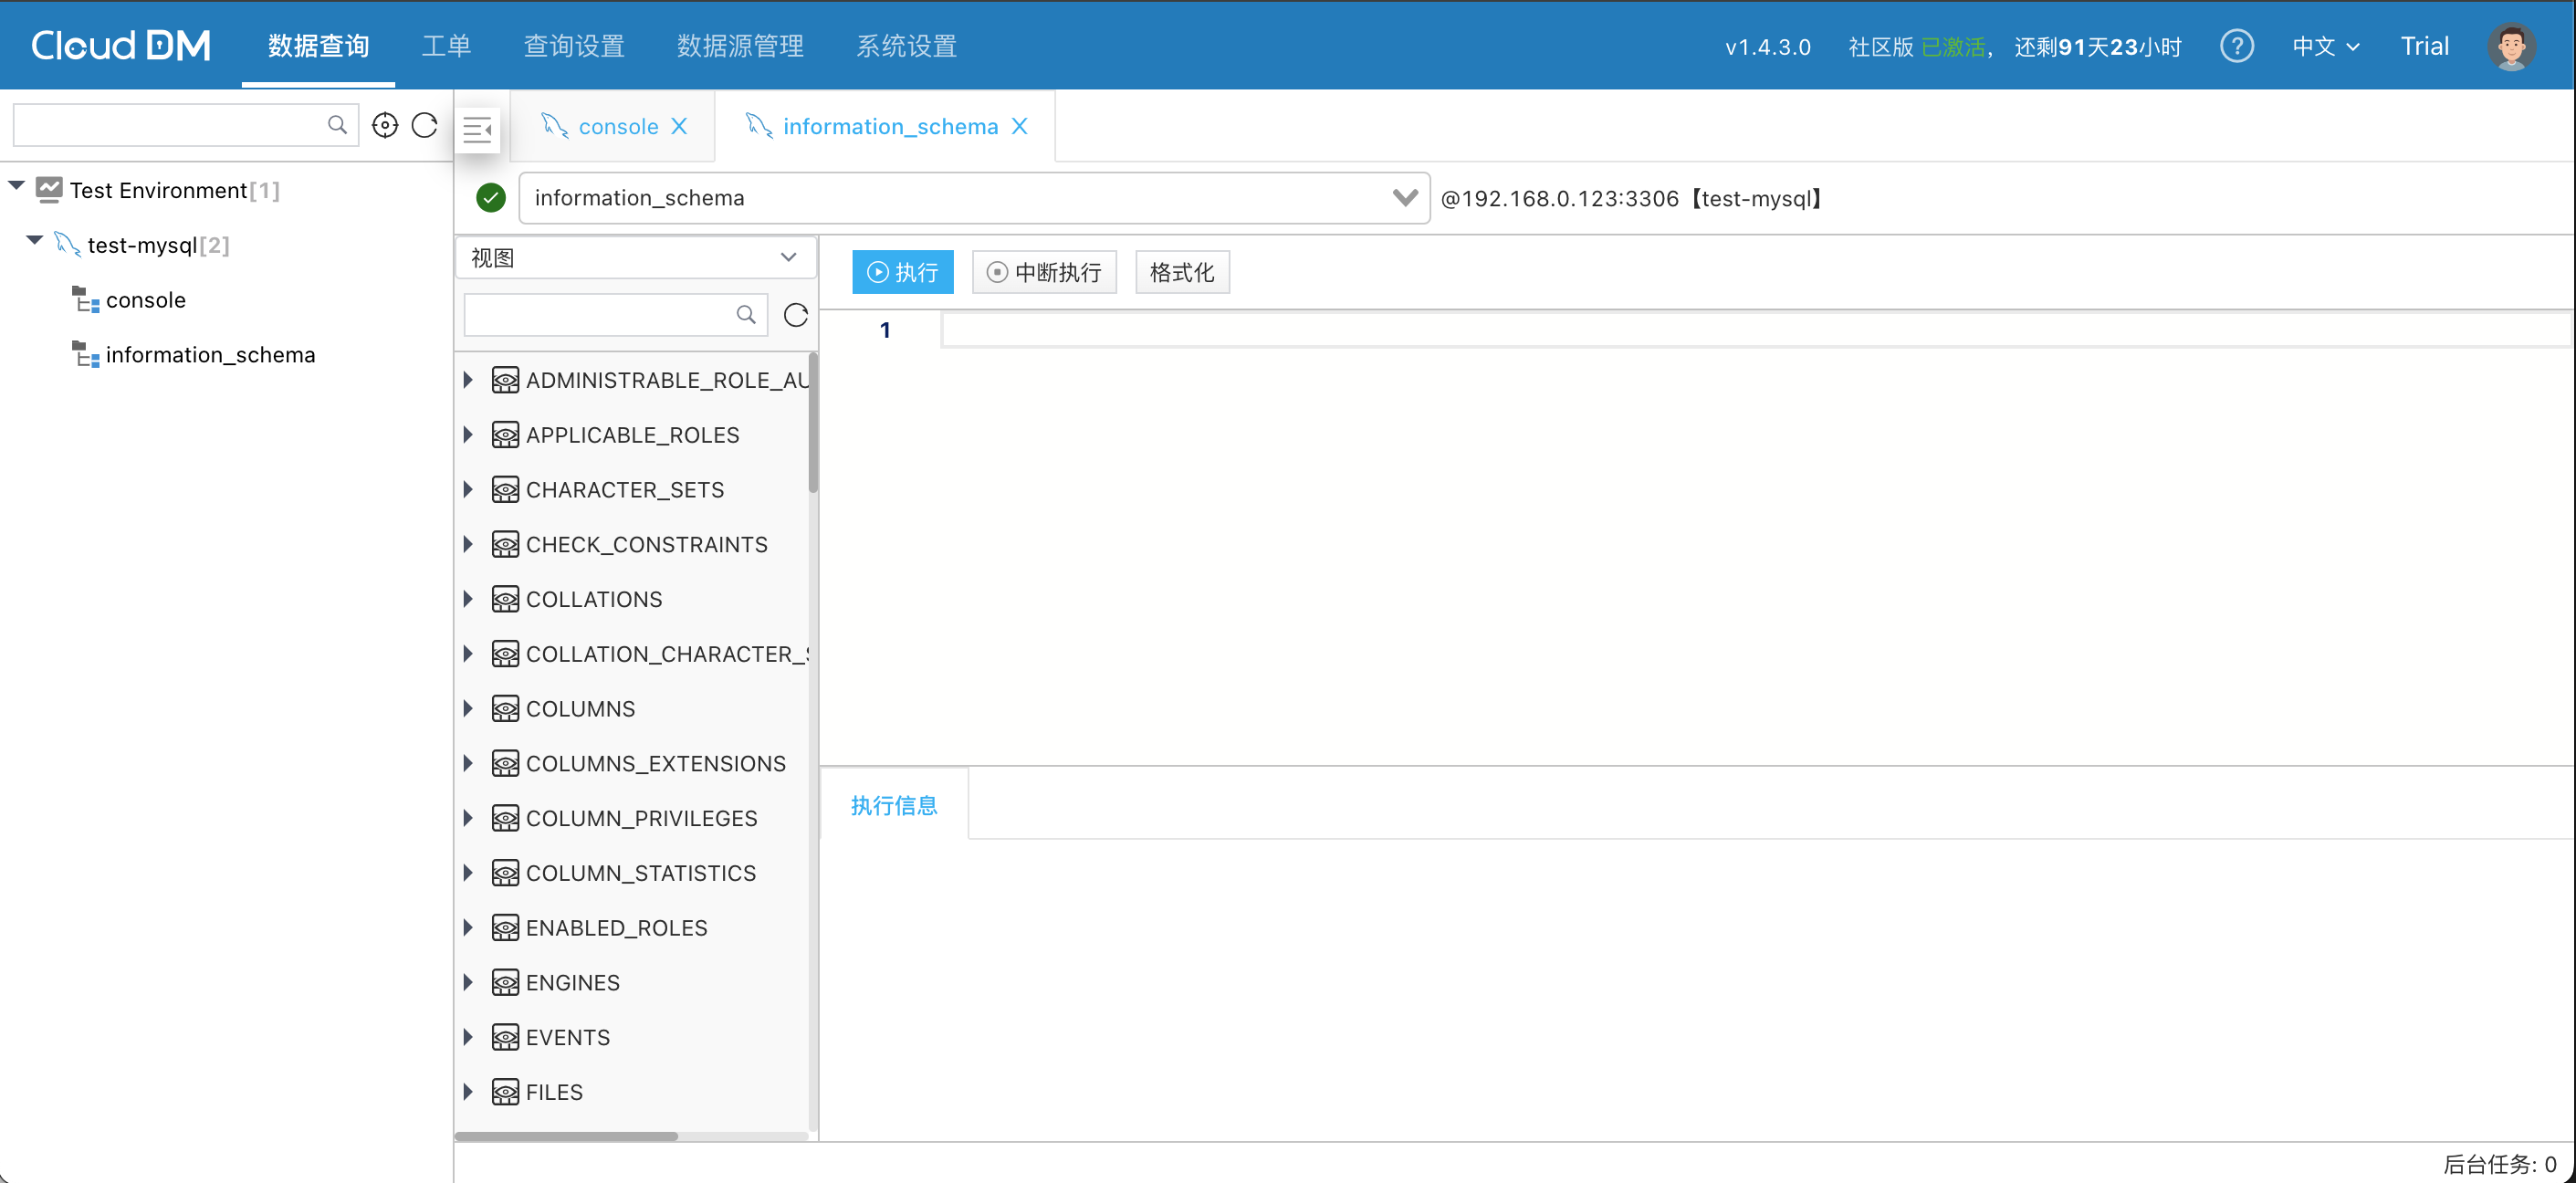Screen dimensions: 2576x1183
Task: Switch to the console tab
Action: (x=617, y=126)
